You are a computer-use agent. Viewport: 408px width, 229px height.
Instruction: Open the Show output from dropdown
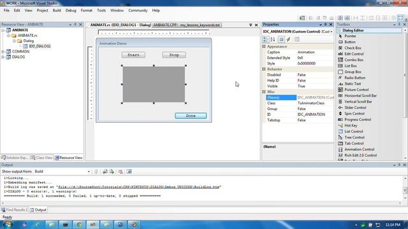point(89,172)
